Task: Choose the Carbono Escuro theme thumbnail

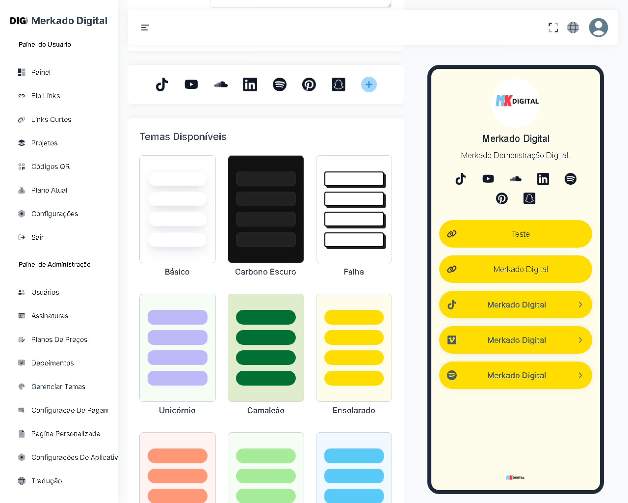Action: (x=266, y=209)
